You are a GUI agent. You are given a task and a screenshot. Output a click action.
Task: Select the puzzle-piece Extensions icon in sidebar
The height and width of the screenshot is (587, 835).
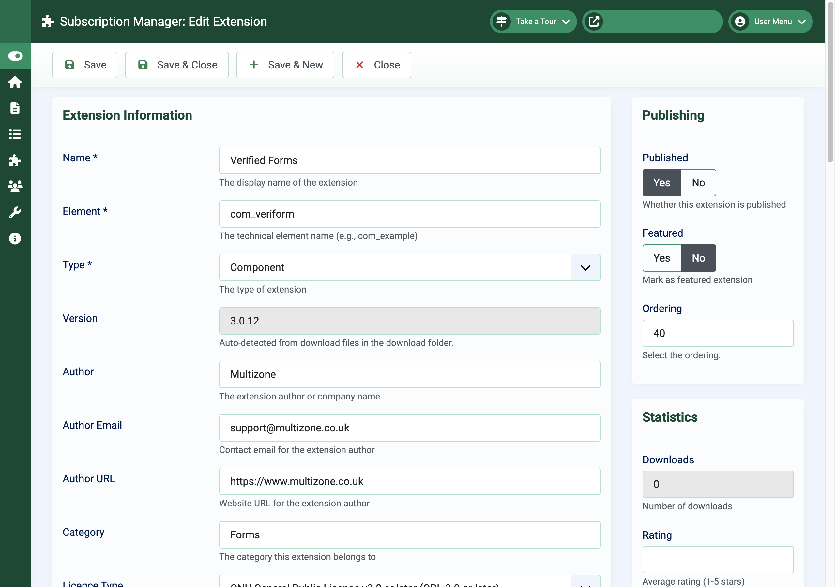click(15, 161)
